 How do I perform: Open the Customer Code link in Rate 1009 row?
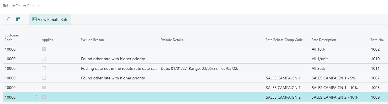(10, 97)
